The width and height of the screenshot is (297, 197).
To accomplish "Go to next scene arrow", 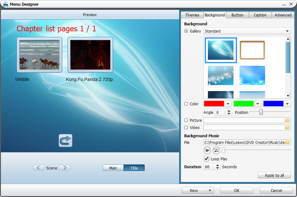I will tap(65, 168).
